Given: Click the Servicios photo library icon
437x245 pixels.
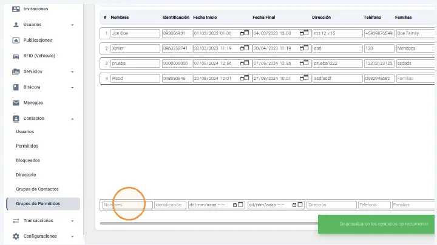Looking at the screenshot, I should click(16, 71).
